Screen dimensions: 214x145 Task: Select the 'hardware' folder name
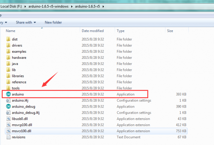[x=19, y=58]
